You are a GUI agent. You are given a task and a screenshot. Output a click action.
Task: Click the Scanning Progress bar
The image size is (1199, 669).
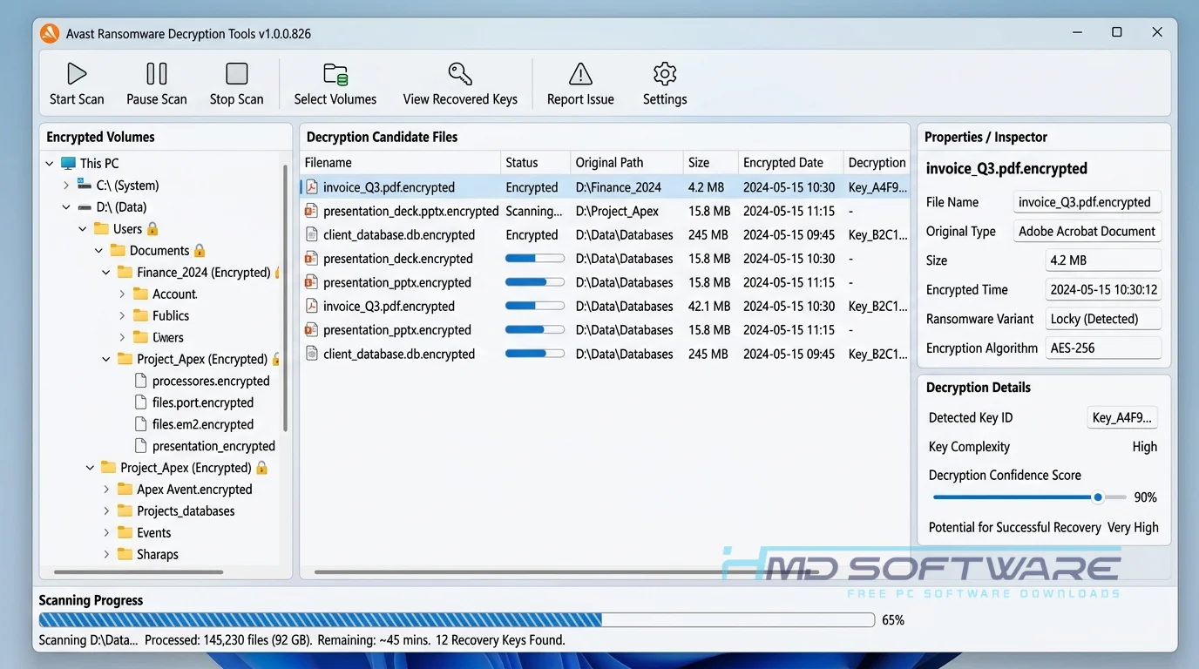[457, 620]
